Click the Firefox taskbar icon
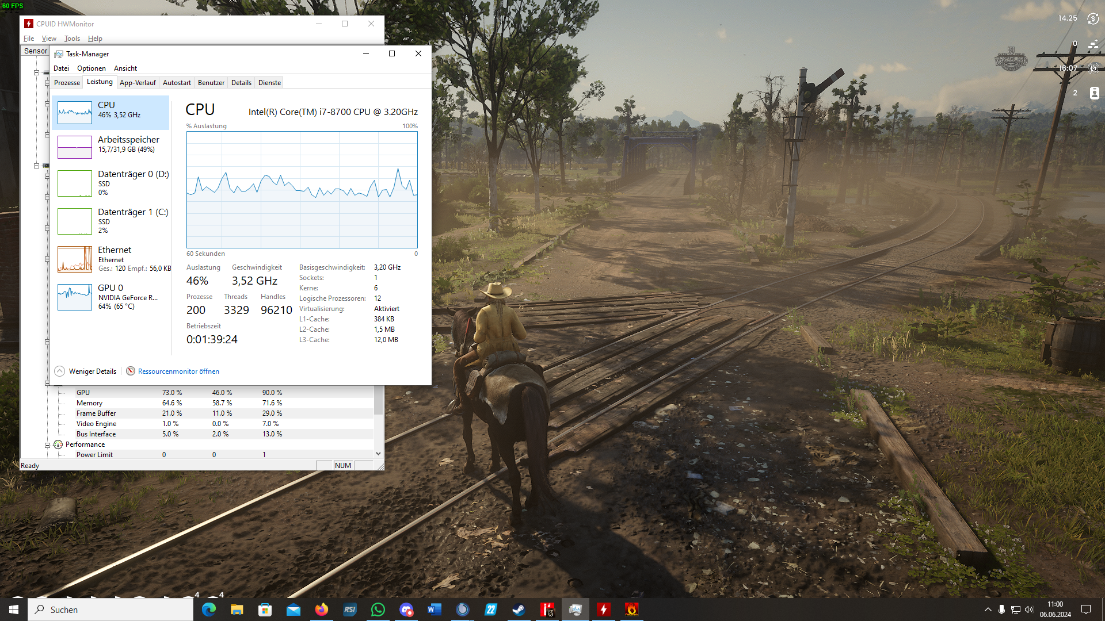This screenshot has width=1105, height=621. 321,609
